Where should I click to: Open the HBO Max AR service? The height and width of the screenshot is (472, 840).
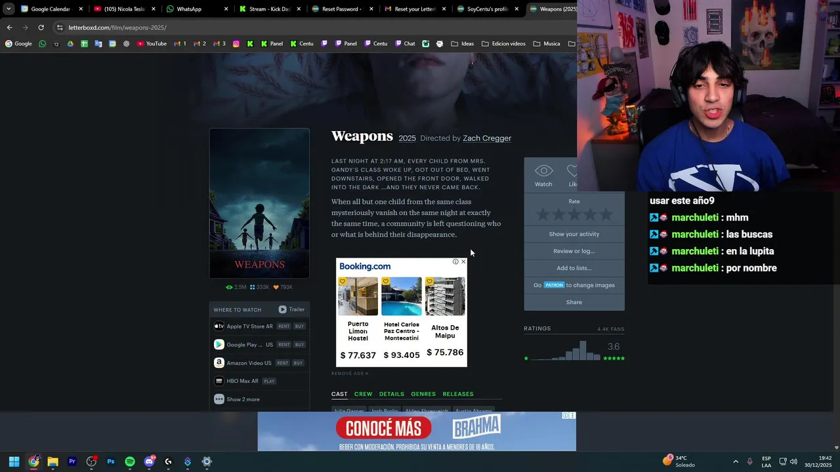click(237, 381)
